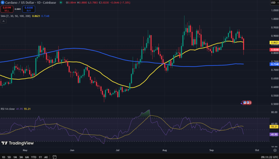Click the Cardano coin logo icon
Image resolution: width=279 pixels, height=159 pixels.
pos(2,2)
